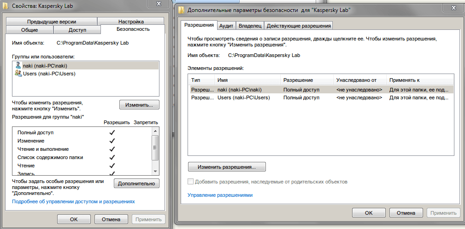Click the Users group icon in list
465x229 pixels.
point(18,74)
